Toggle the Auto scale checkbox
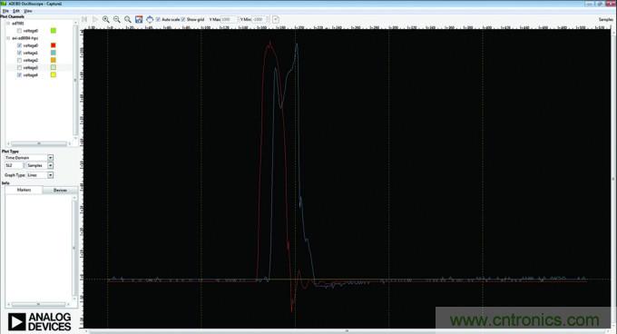 (x=158, y=19)
